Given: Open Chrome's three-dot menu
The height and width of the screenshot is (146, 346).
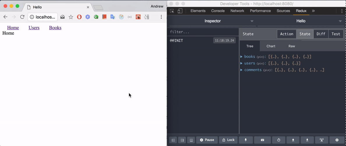Looking at the screenshot, I should [x=161, y=17].
